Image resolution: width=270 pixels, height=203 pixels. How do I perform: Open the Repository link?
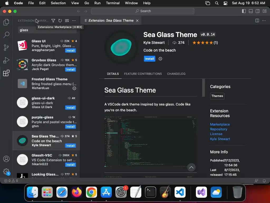click(x=219, y=129)
